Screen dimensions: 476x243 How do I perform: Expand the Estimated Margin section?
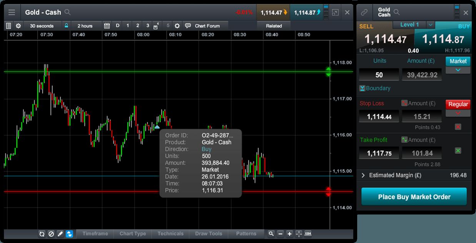(x=363, y=175)
